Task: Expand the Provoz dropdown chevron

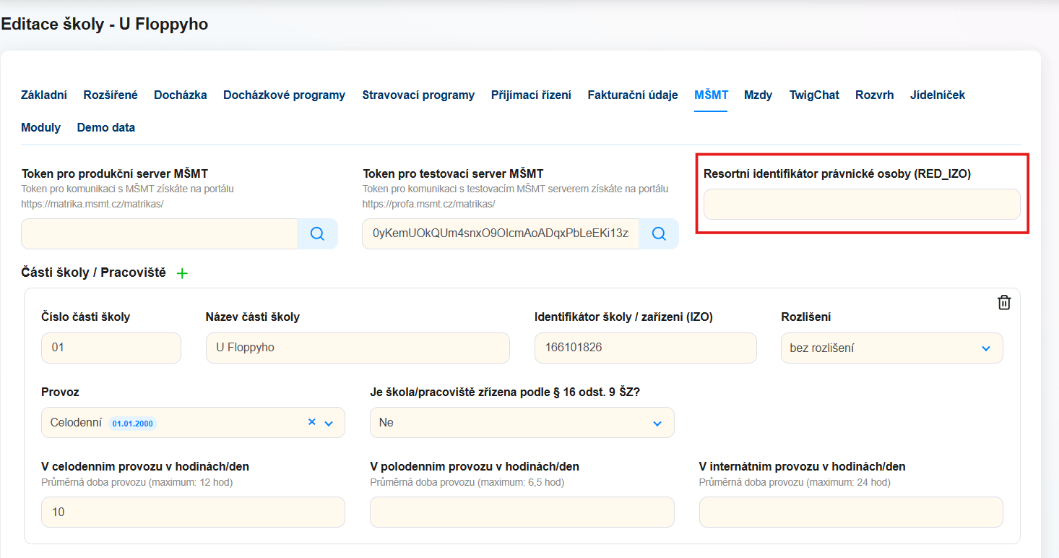Action: tap(329, 423)
